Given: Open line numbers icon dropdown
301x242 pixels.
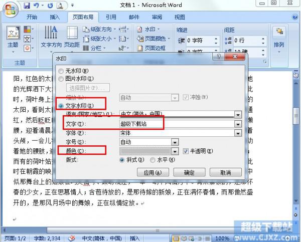Looking at the screenshot, I should pyautogui.click(x=123, y=39).
